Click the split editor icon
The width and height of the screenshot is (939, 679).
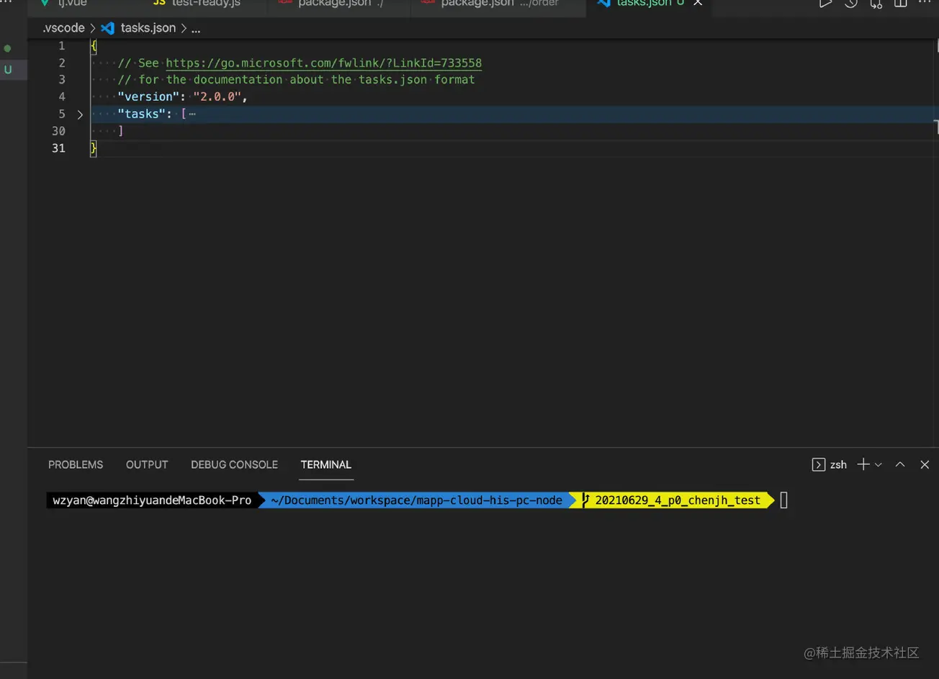(900, 4)
